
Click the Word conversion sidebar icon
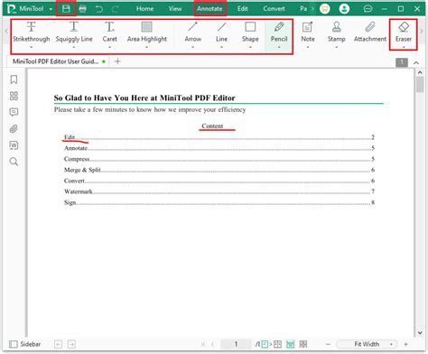(x=14, y=145)
